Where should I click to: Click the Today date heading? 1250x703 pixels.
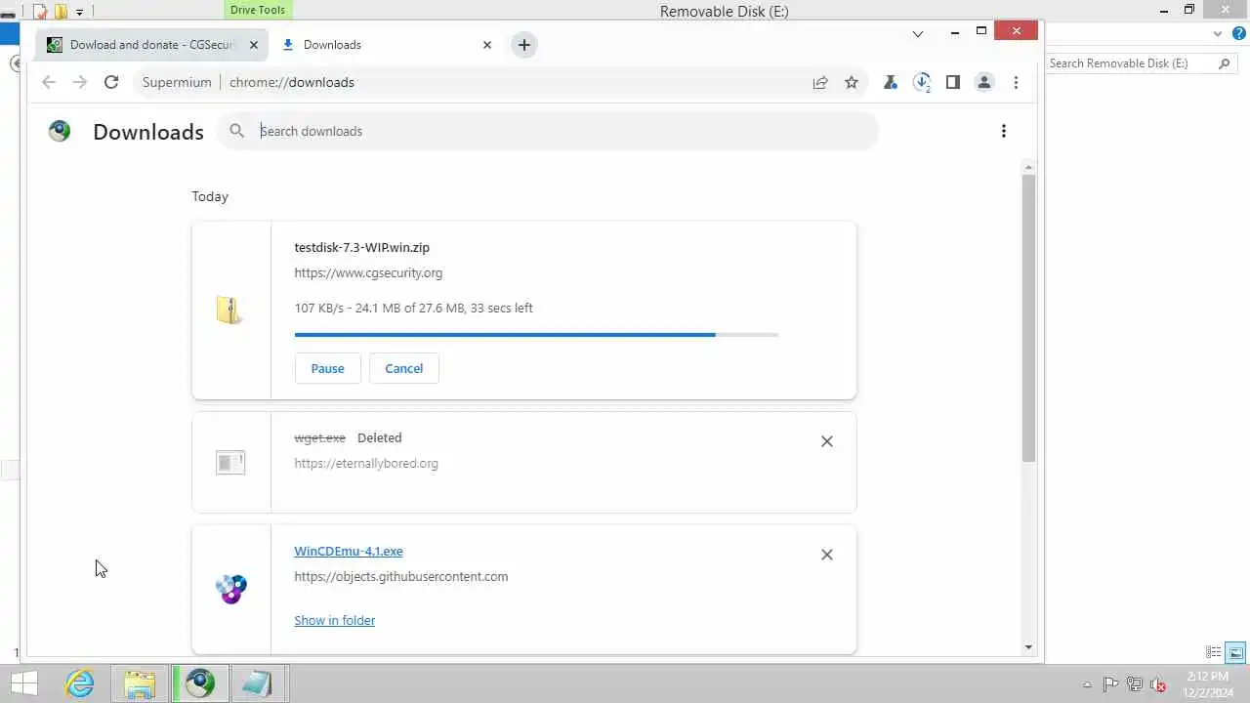(x=210, y=196)
